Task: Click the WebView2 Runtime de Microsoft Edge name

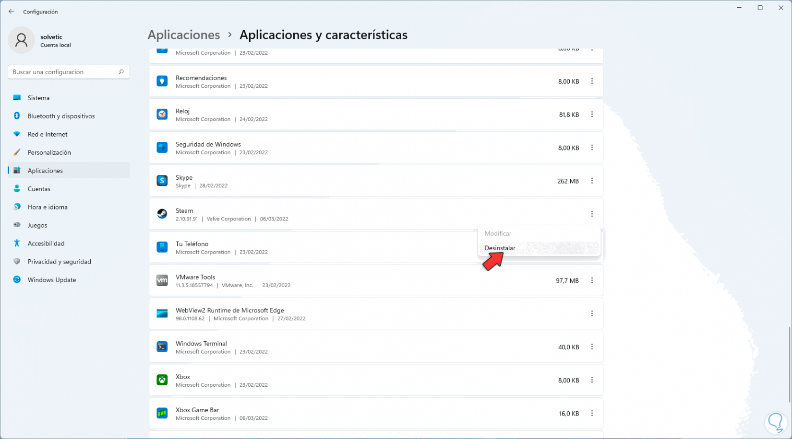Action: (230, 311)
